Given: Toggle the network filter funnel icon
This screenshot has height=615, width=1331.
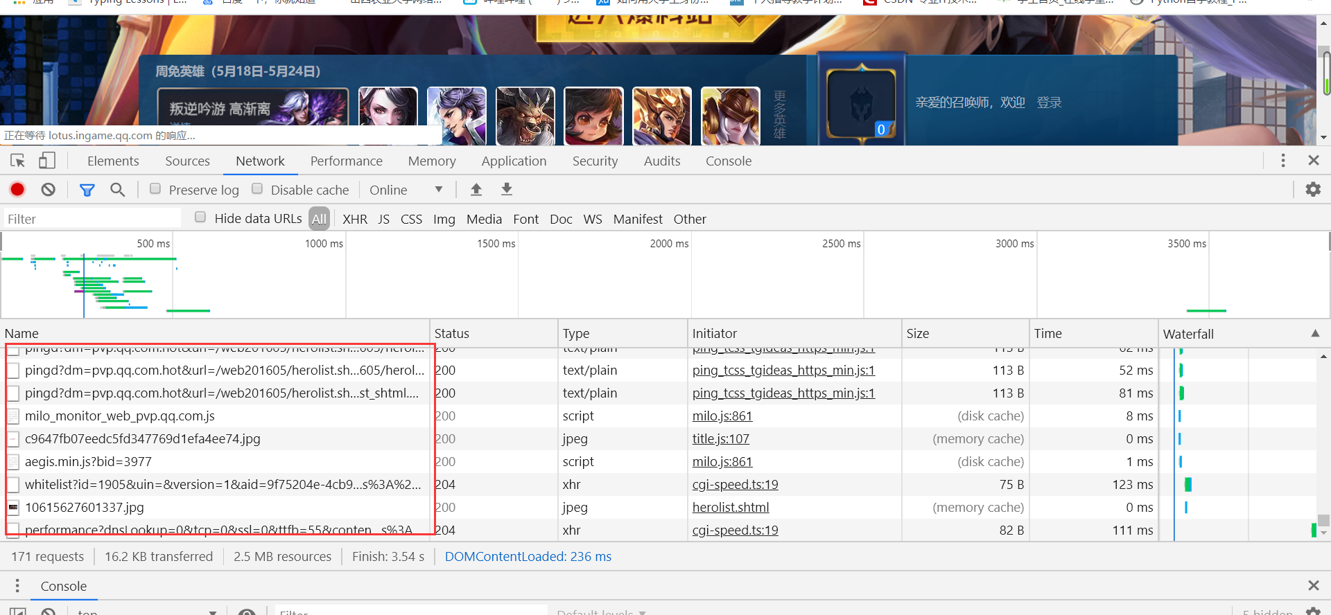Looking at the screenshot, I should click(x=87, y=190).
